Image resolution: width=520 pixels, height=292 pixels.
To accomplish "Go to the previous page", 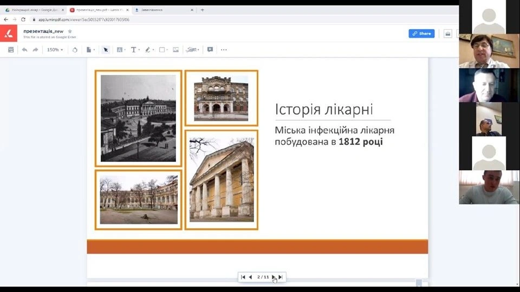I will click(250, 277).
